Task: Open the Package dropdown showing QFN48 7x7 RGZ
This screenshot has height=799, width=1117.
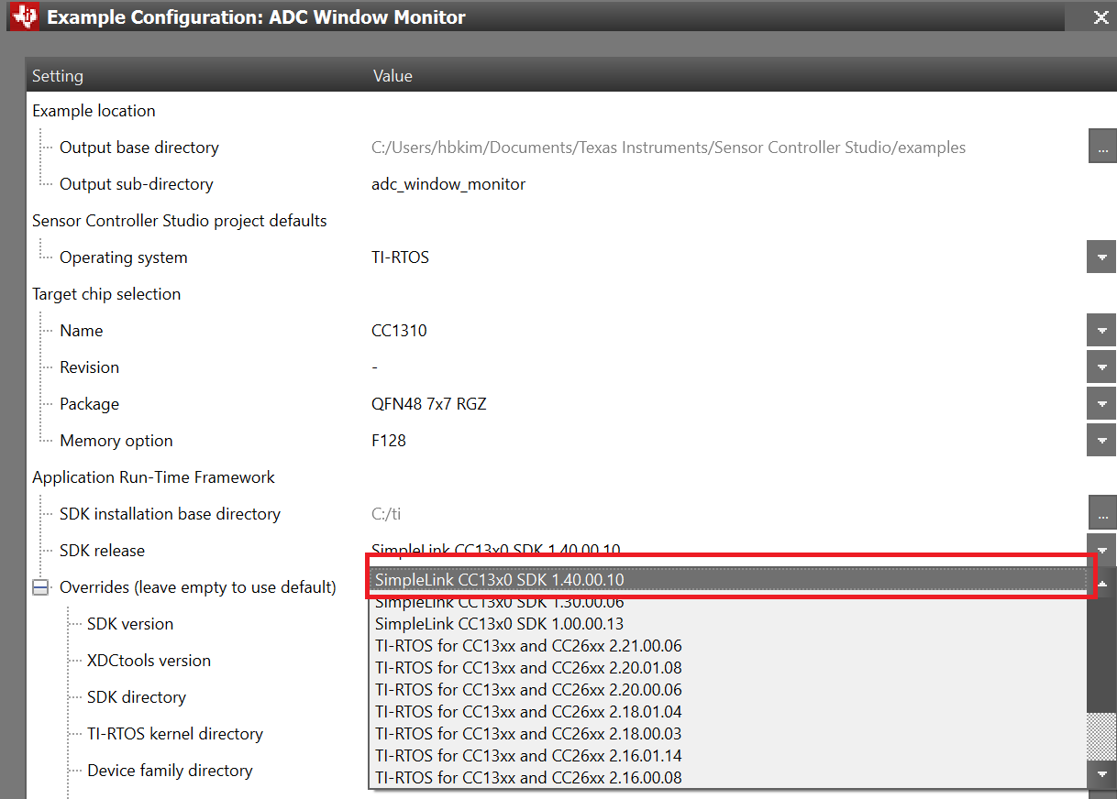Action: (x=1101, y=404)
